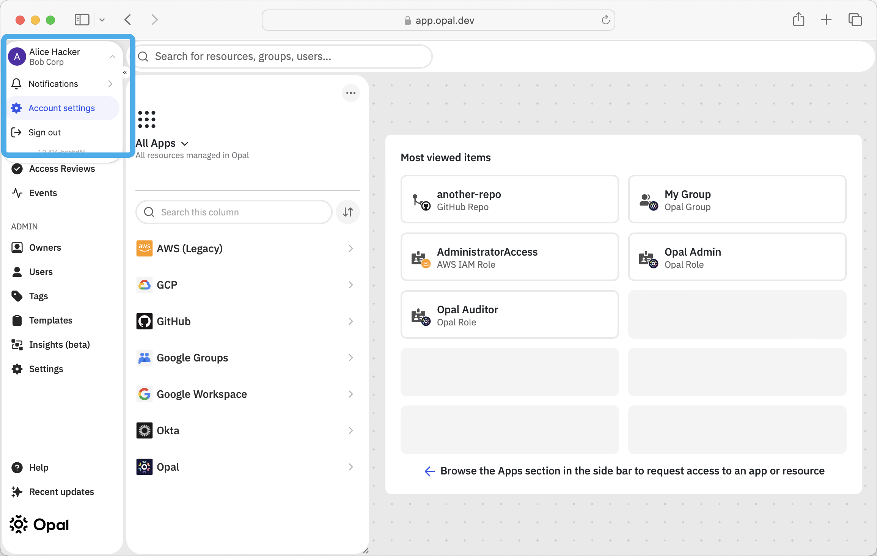Open the Safari share menu
Screen dimensions: 877x556
click(x=798, y=19)
